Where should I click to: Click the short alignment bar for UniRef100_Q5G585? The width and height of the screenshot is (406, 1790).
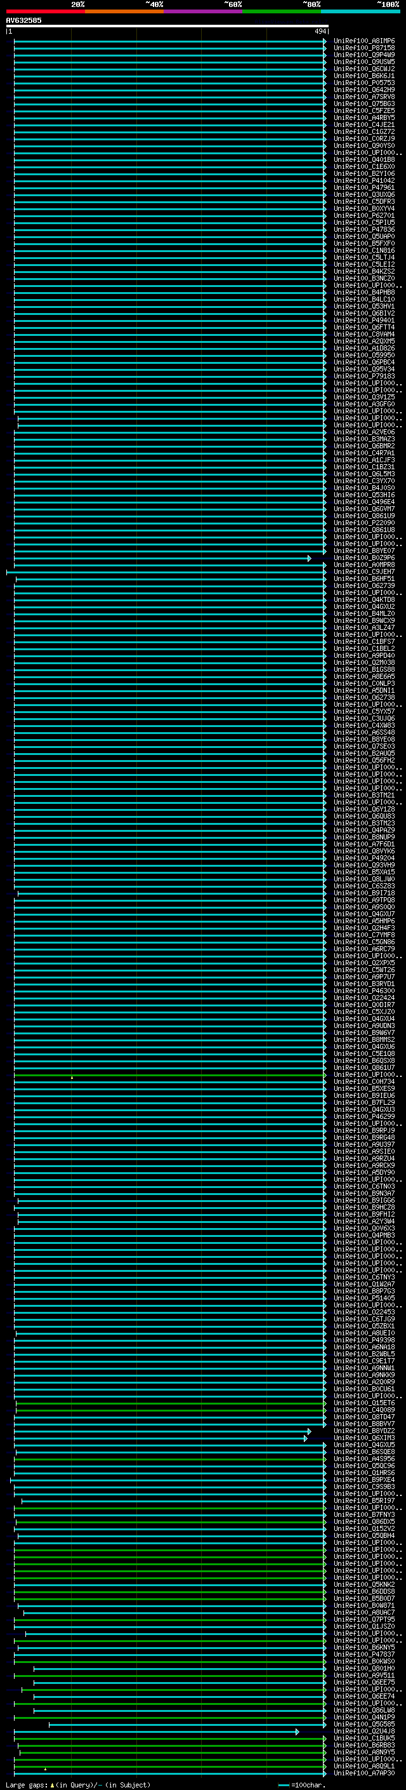pos(187,1724)
